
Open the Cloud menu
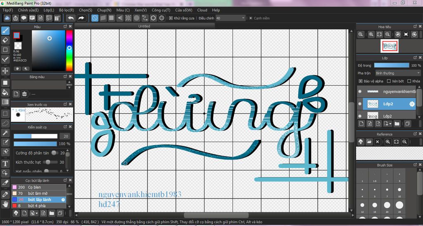pyautogui.click(x=202, y=10)
